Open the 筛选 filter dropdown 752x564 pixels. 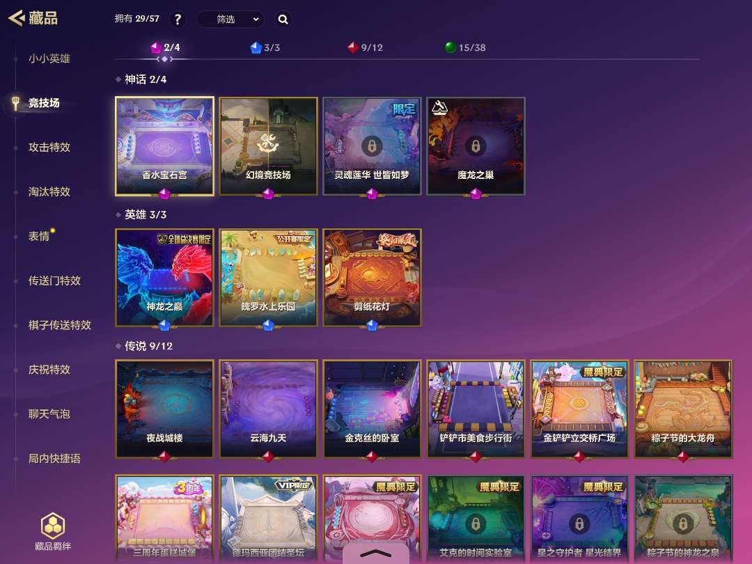[231, 19]
